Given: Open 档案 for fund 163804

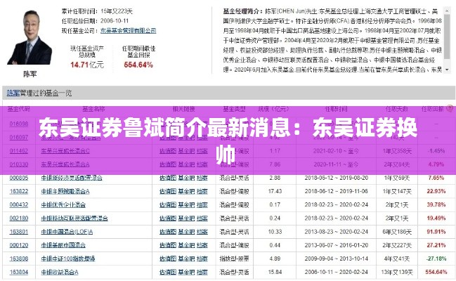Looking at the screenshot, I should tap(202, 272).
